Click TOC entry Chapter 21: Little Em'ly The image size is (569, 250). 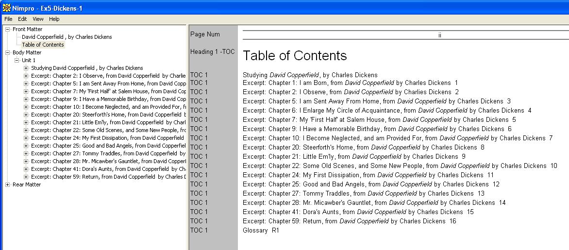click(354, 157)
